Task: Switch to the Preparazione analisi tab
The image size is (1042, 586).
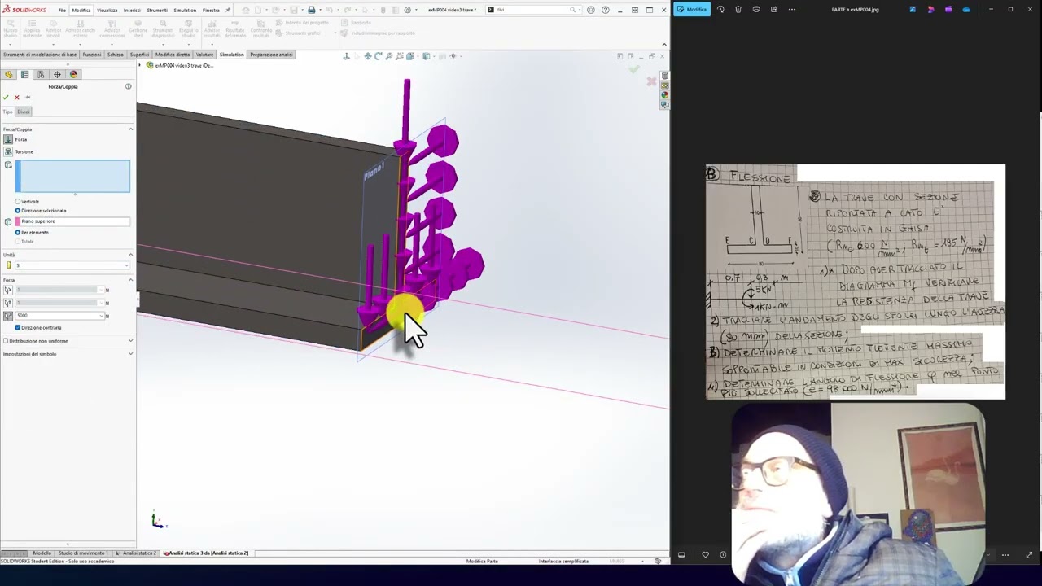Action: [271, 55]
